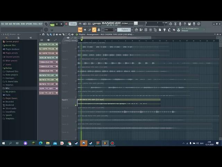Expand Recent files in browser
The width and height of the screenshot is (222, 167).
click(x=9, y=46)
